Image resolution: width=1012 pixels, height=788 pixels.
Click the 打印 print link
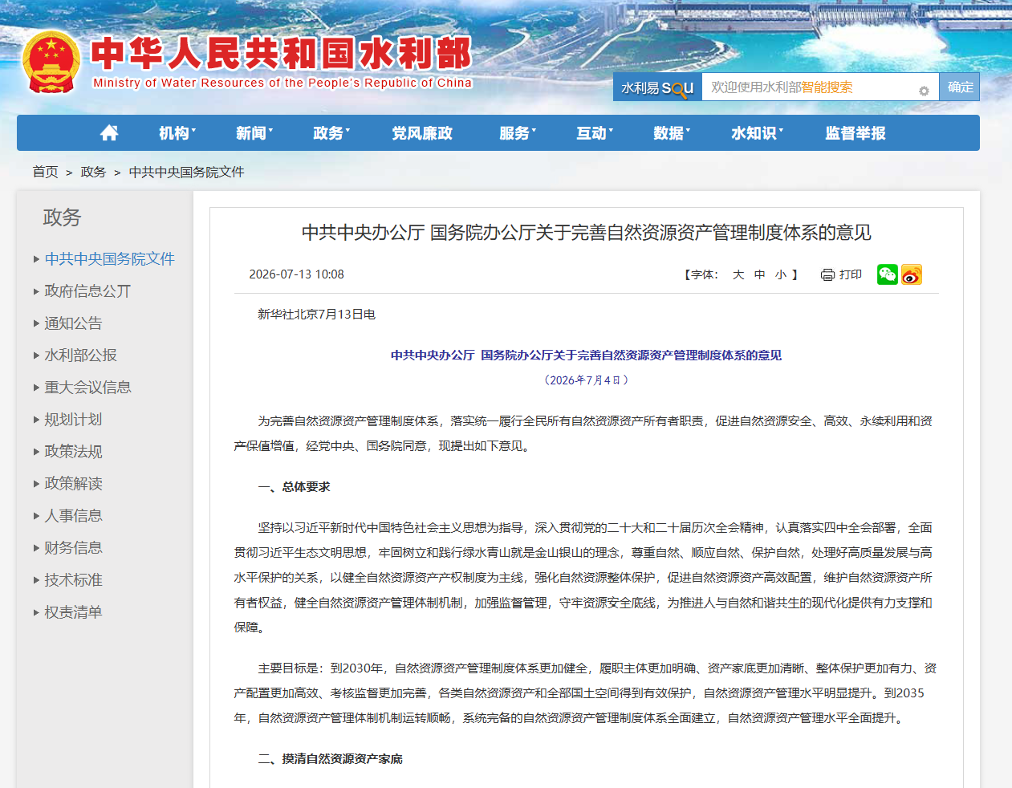[851, 274]
